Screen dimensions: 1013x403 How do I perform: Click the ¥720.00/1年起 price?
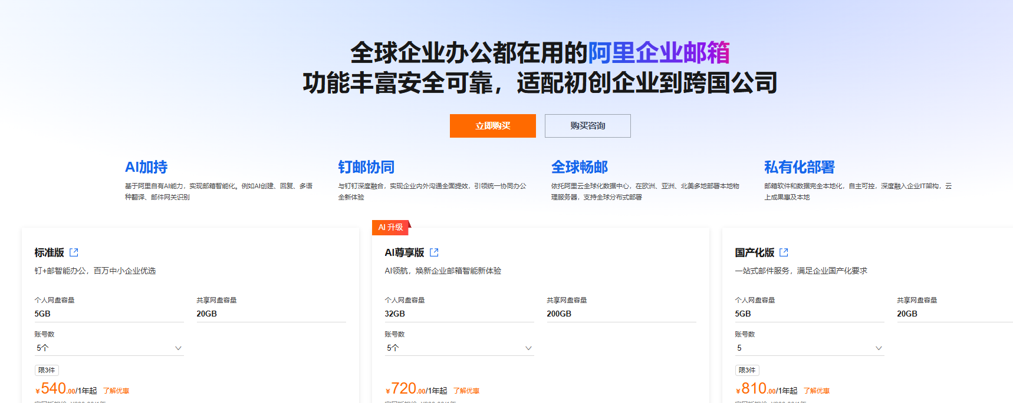coord(416,389)
